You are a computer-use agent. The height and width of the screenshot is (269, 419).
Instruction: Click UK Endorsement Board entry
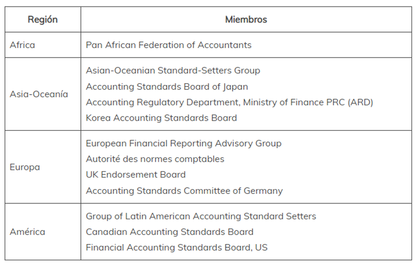(136, 174)
